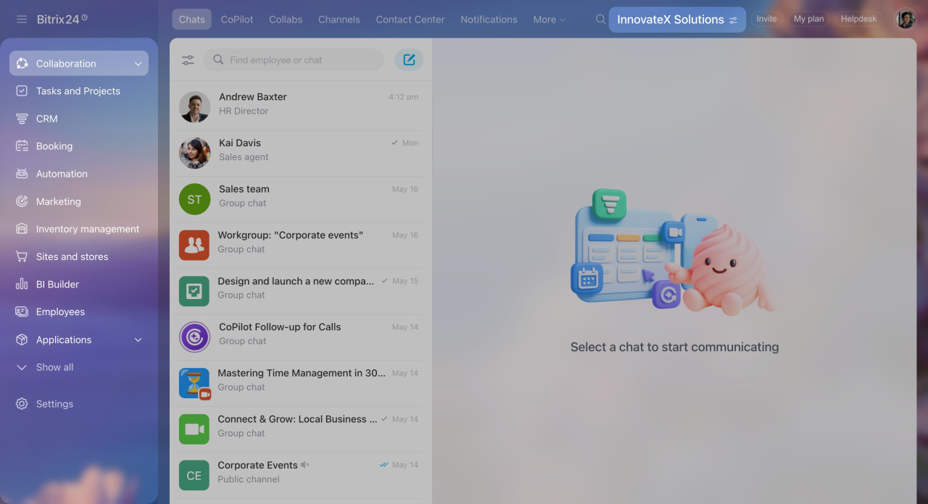928x504 pixels.
Task: Click the Sites and stores cart icon
Action: 22,256
